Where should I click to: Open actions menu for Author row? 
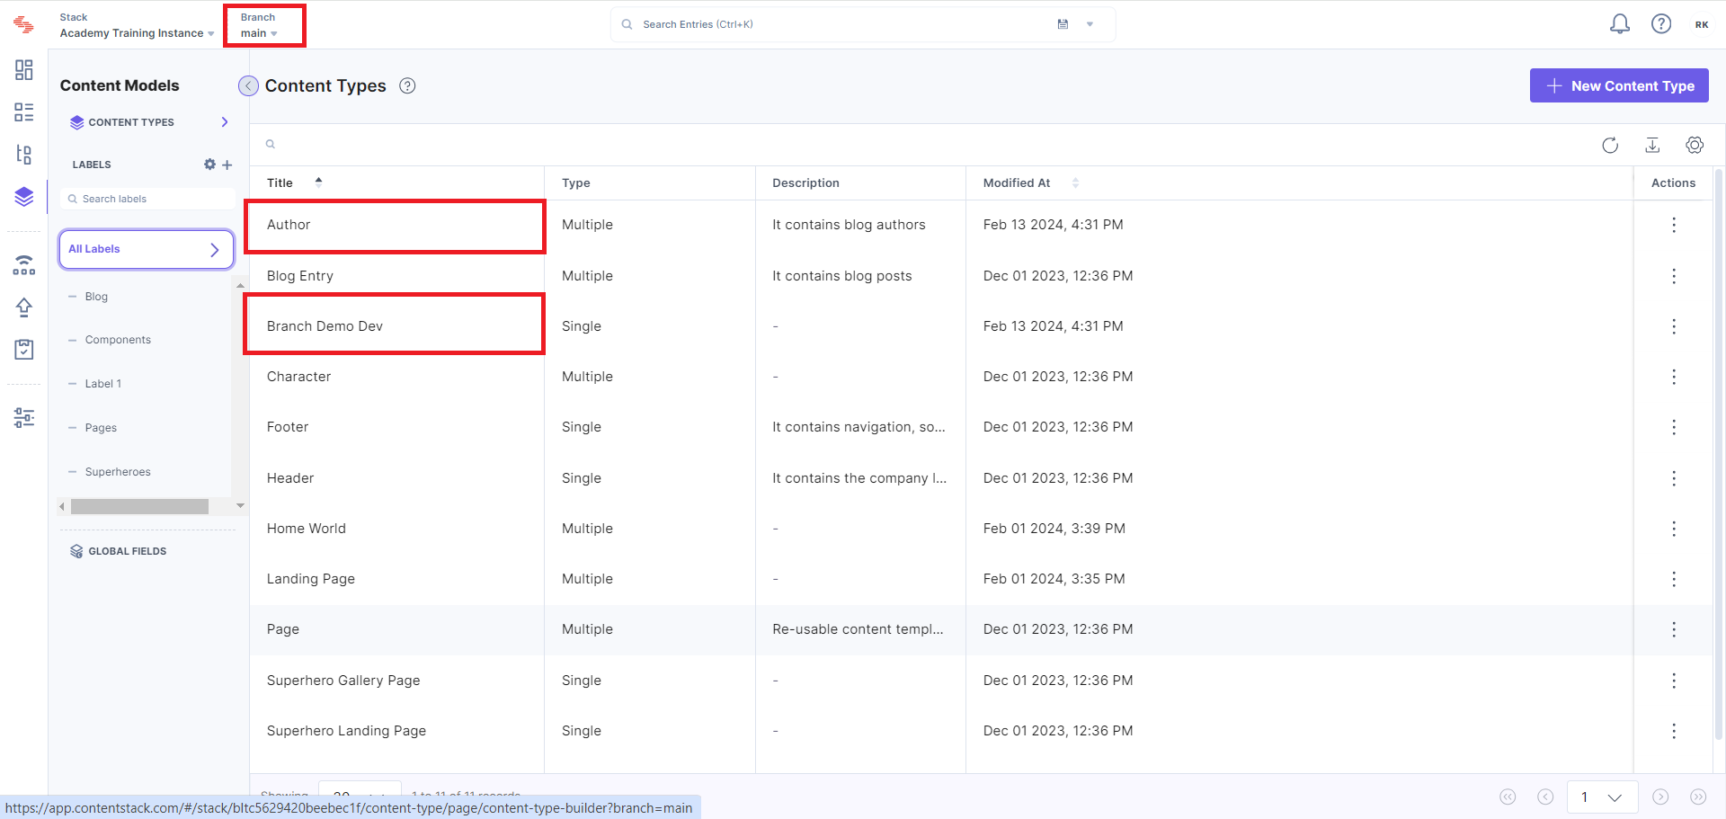click(x=1674, y=225)
